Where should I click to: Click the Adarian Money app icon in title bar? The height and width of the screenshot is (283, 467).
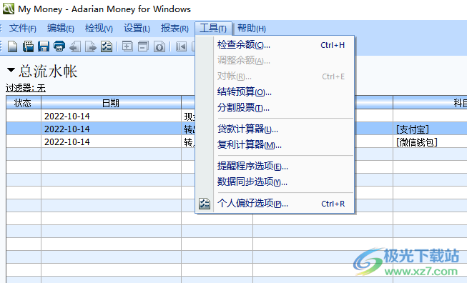click(x=9, y=9)
